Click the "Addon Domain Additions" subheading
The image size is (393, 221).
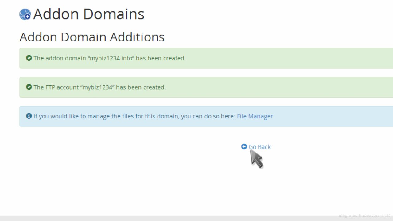pyautogui.click(x=92, y=37)
